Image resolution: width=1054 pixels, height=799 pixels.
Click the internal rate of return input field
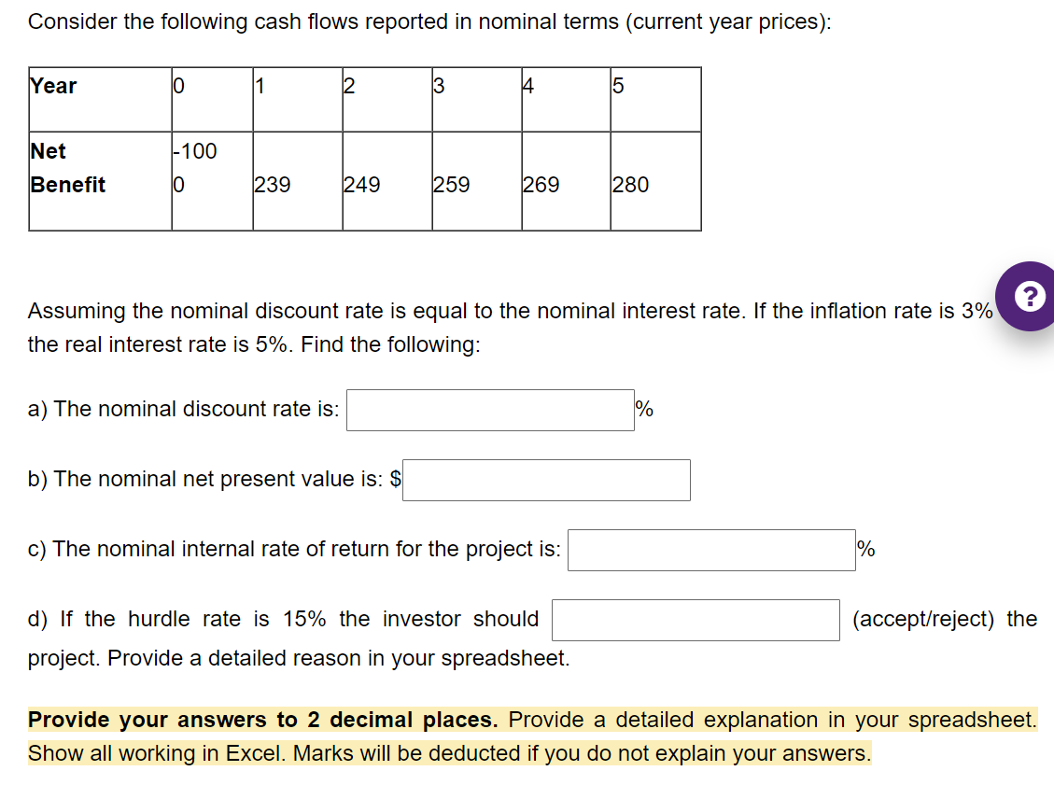pos(711,549)
